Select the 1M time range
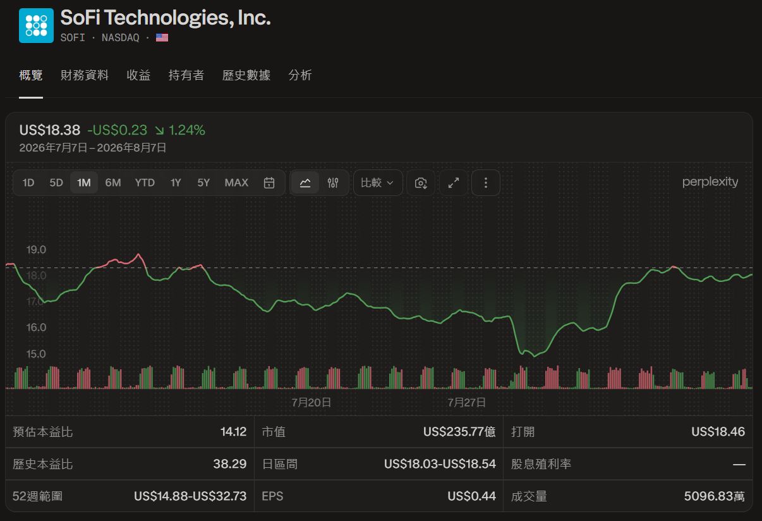 [84, 183]
